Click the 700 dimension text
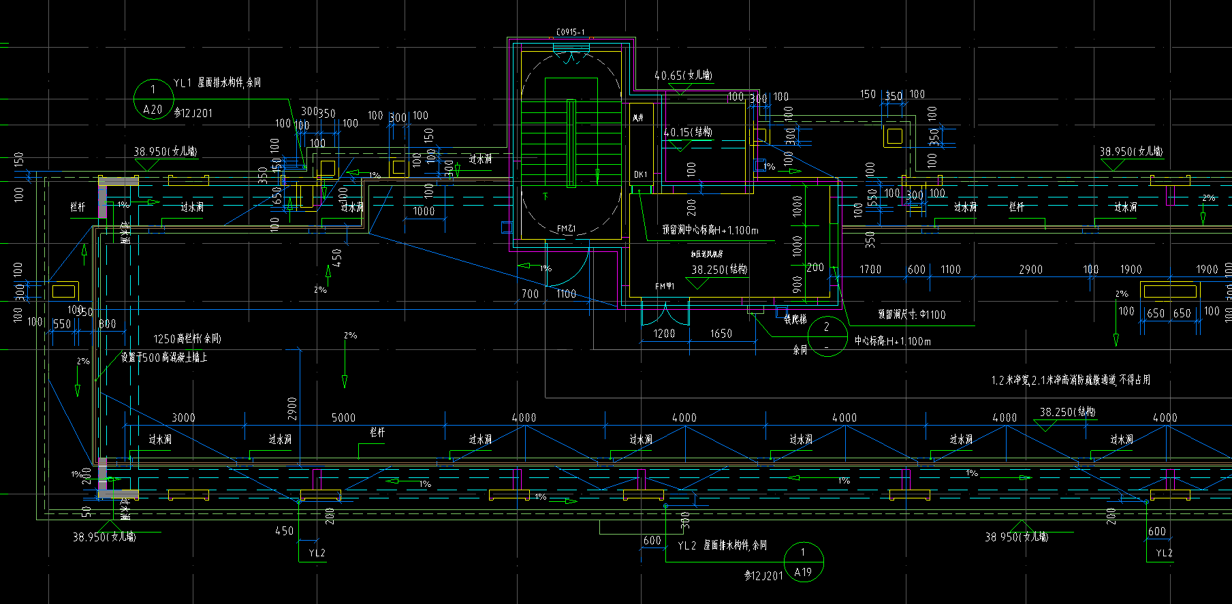This screenshot has width=1232, height=604. coord(530,294)
